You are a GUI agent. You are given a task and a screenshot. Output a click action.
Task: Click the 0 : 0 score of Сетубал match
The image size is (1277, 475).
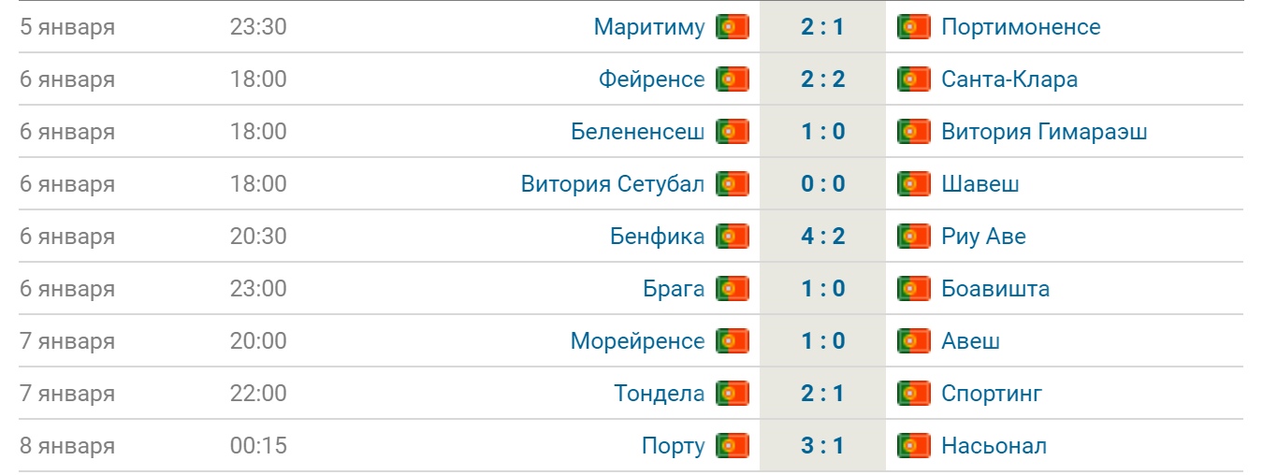click(x=823, y=184)
